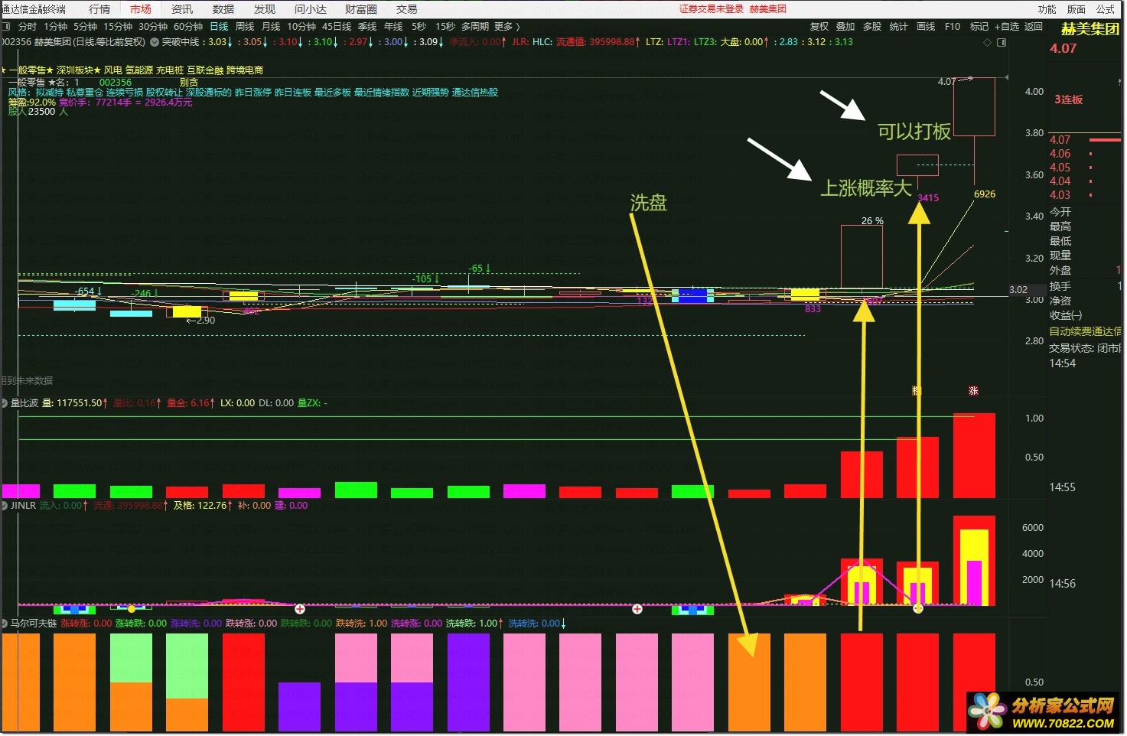Click the 证券交易未登录 login link
Viewport: 1127px width, 736px height.
(712, 9)
